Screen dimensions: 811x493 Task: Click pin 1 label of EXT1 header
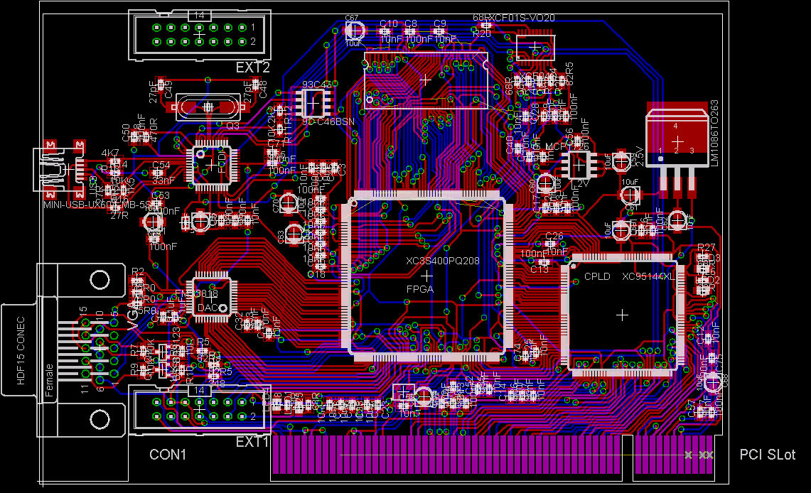pyautogui.click(x=253, y=401)
